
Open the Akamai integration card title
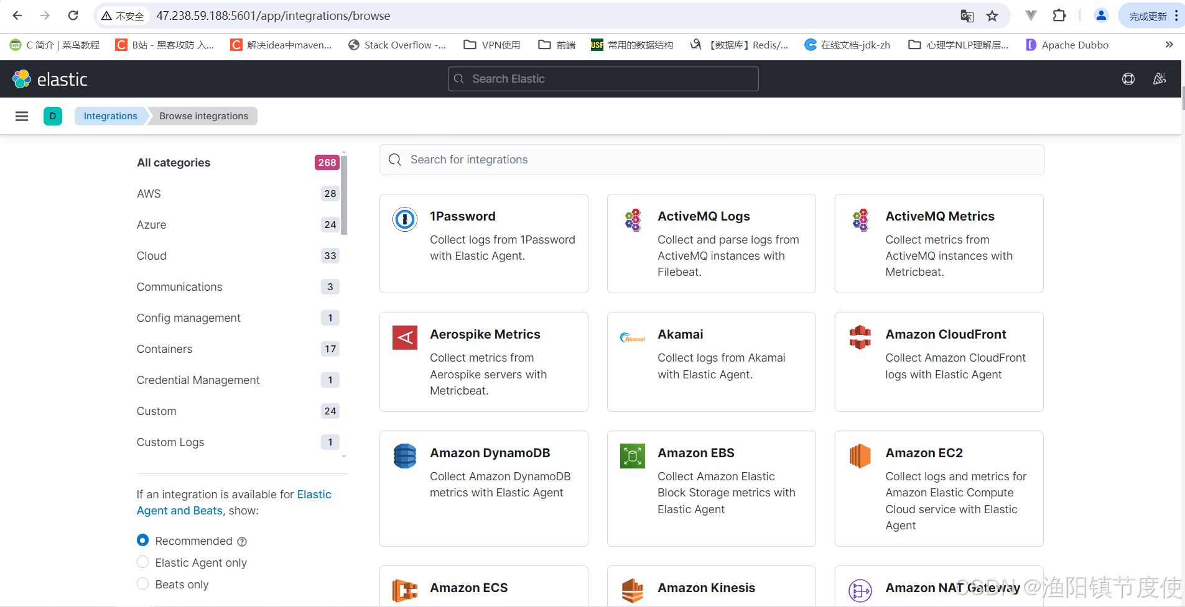pyautogui.click(x=681, y=334)
